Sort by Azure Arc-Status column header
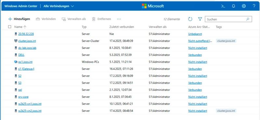This screenshot has width=260, height=120. [199, 27]
